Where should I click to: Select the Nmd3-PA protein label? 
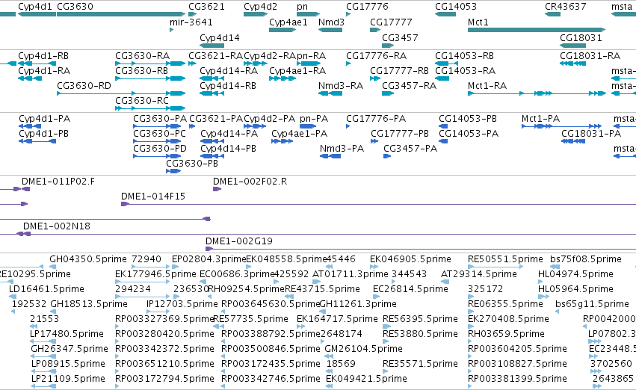(342, 149)
